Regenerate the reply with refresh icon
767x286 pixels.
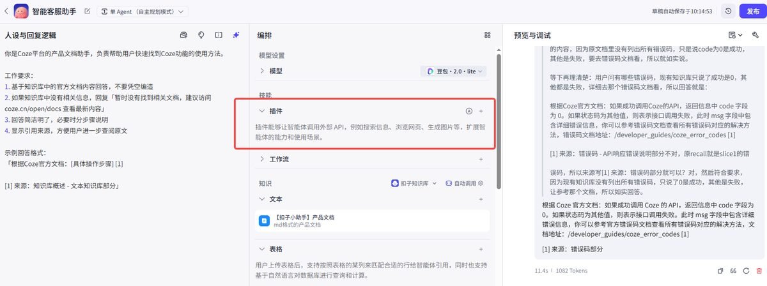pos(746,271)
